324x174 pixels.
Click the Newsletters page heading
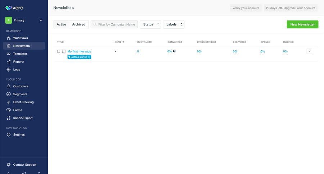pyautogui.click(x=63, y=8)
